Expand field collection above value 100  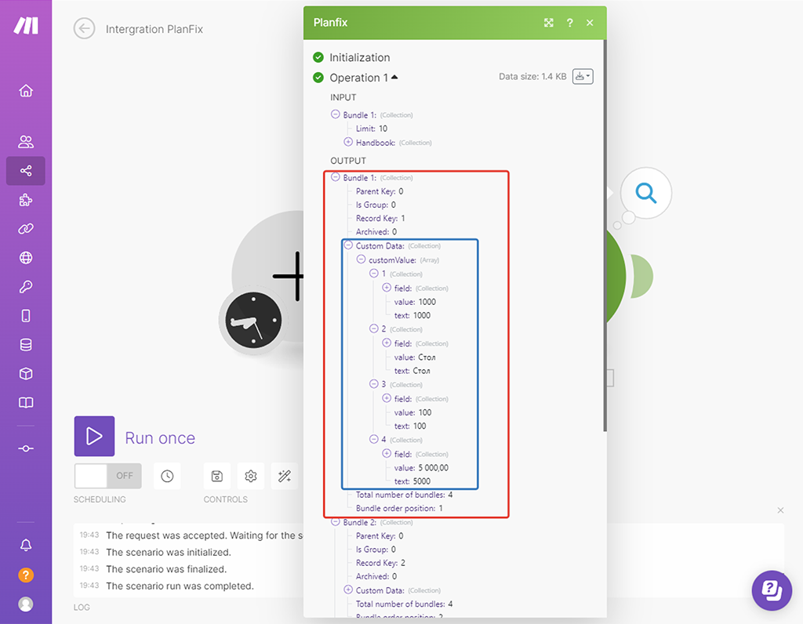387,398
